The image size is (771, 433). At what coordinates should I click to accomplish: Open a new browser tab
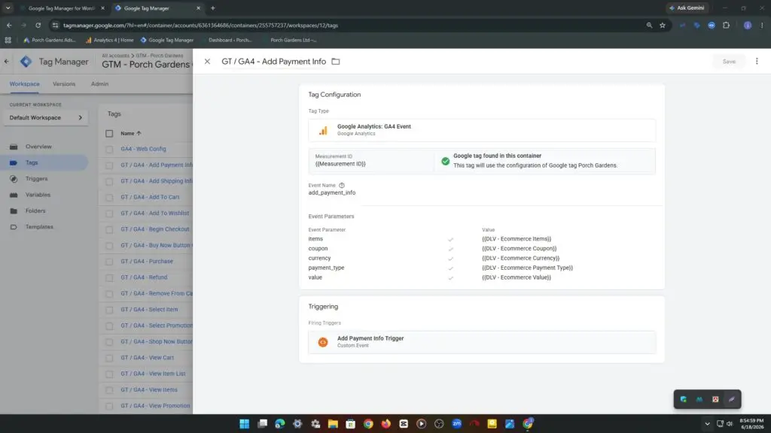click(x=213, y=8)
